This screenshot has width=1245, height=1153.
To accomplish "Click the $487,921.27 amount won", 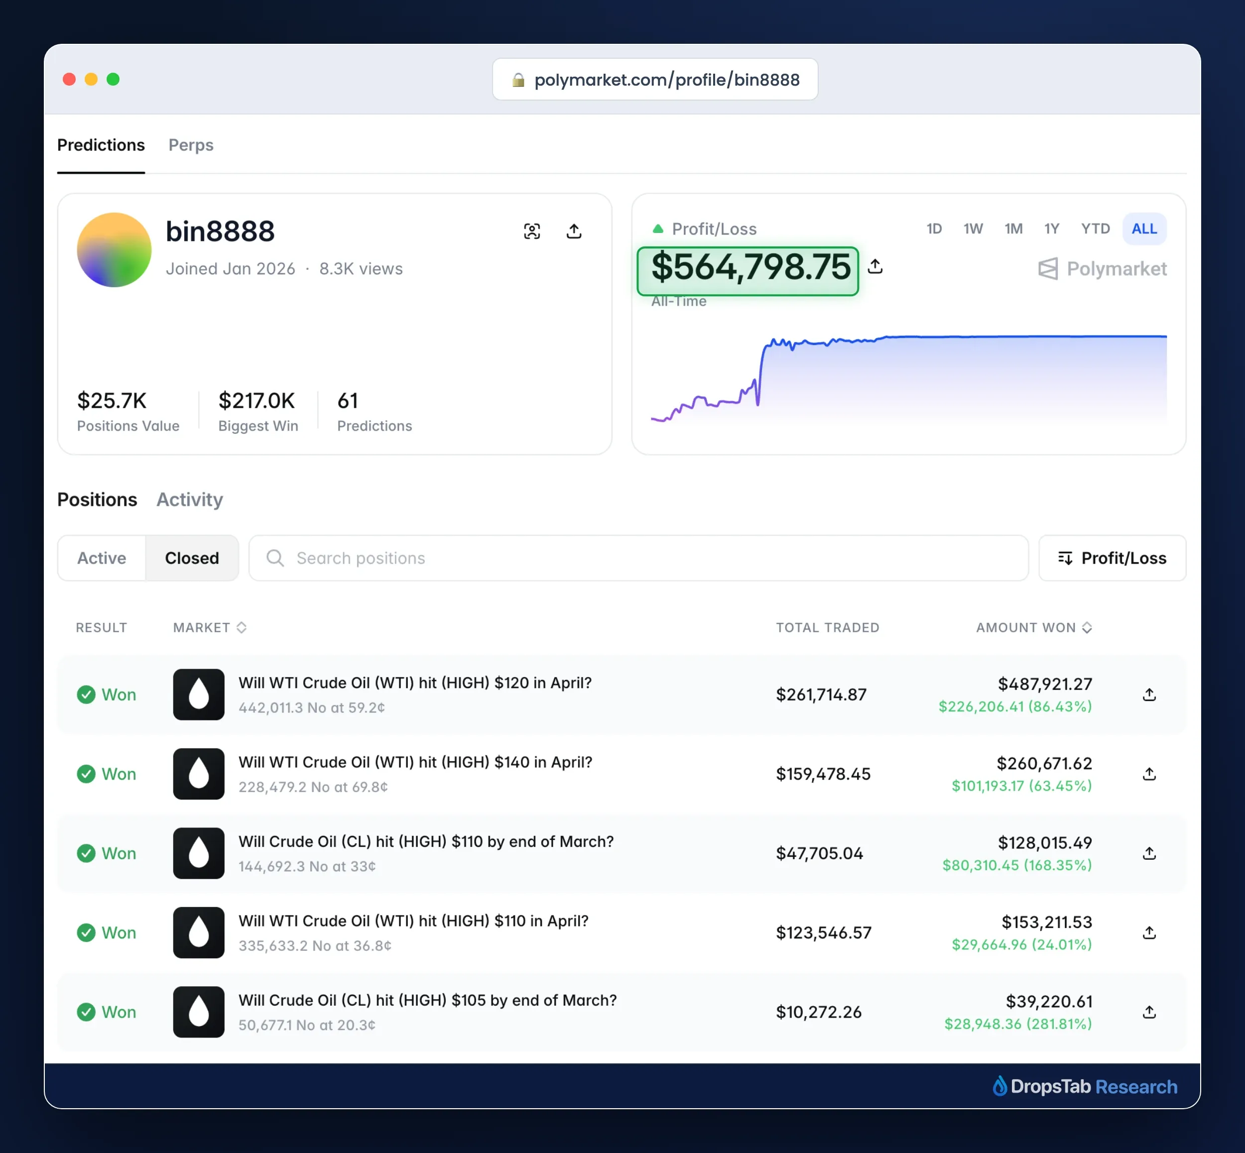I will (x=1045, y=684).
